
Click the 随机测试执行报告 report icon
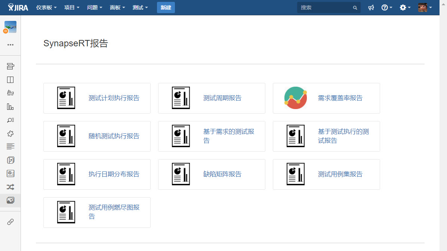pyautogui.click(x=66, y=136)
